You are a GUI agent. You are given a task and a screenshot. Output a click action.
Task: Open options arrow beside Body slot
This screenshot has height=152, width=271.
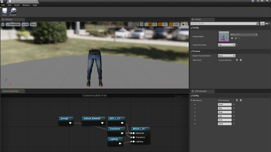(234, 112)
